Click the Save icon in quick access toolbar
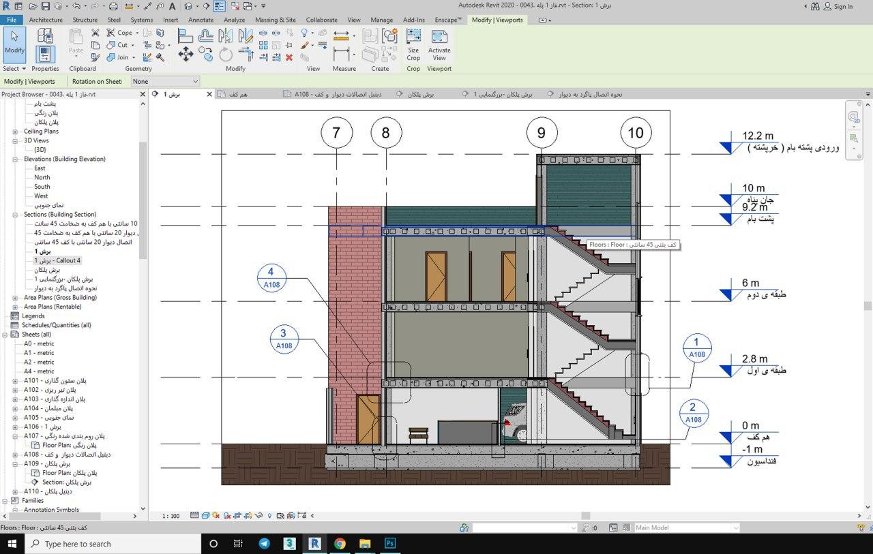This screenshot has width=873, height=554. (x=45, y=6)
